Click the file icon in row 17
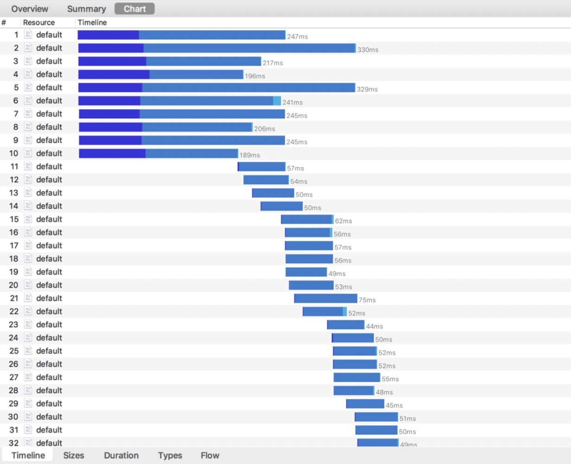This screenshot has height=464, width=571. click(x=28, y=245)
